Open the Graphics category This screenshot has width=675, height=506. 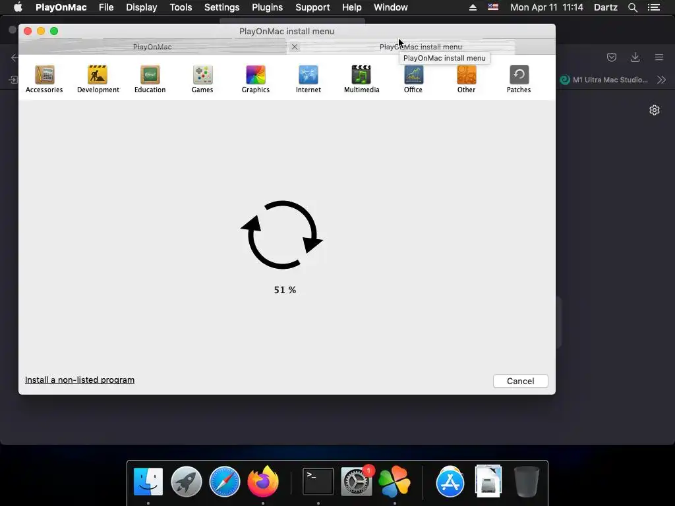(x=255, y=79)
